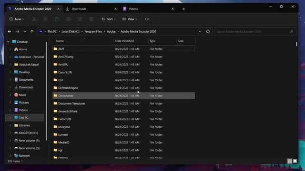Close the Downloads tab
Image resolution: width=305 pixels, height=171 pixels.
pyautogui.click(x=115, y=9)
